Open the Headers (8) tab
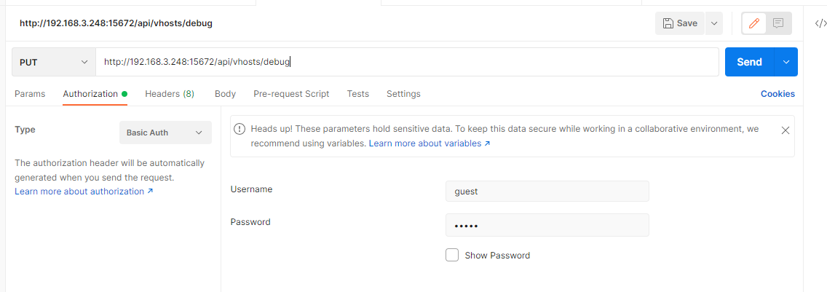Image resolution: width=827 pixels, height=292 pixels. (170, 94)
